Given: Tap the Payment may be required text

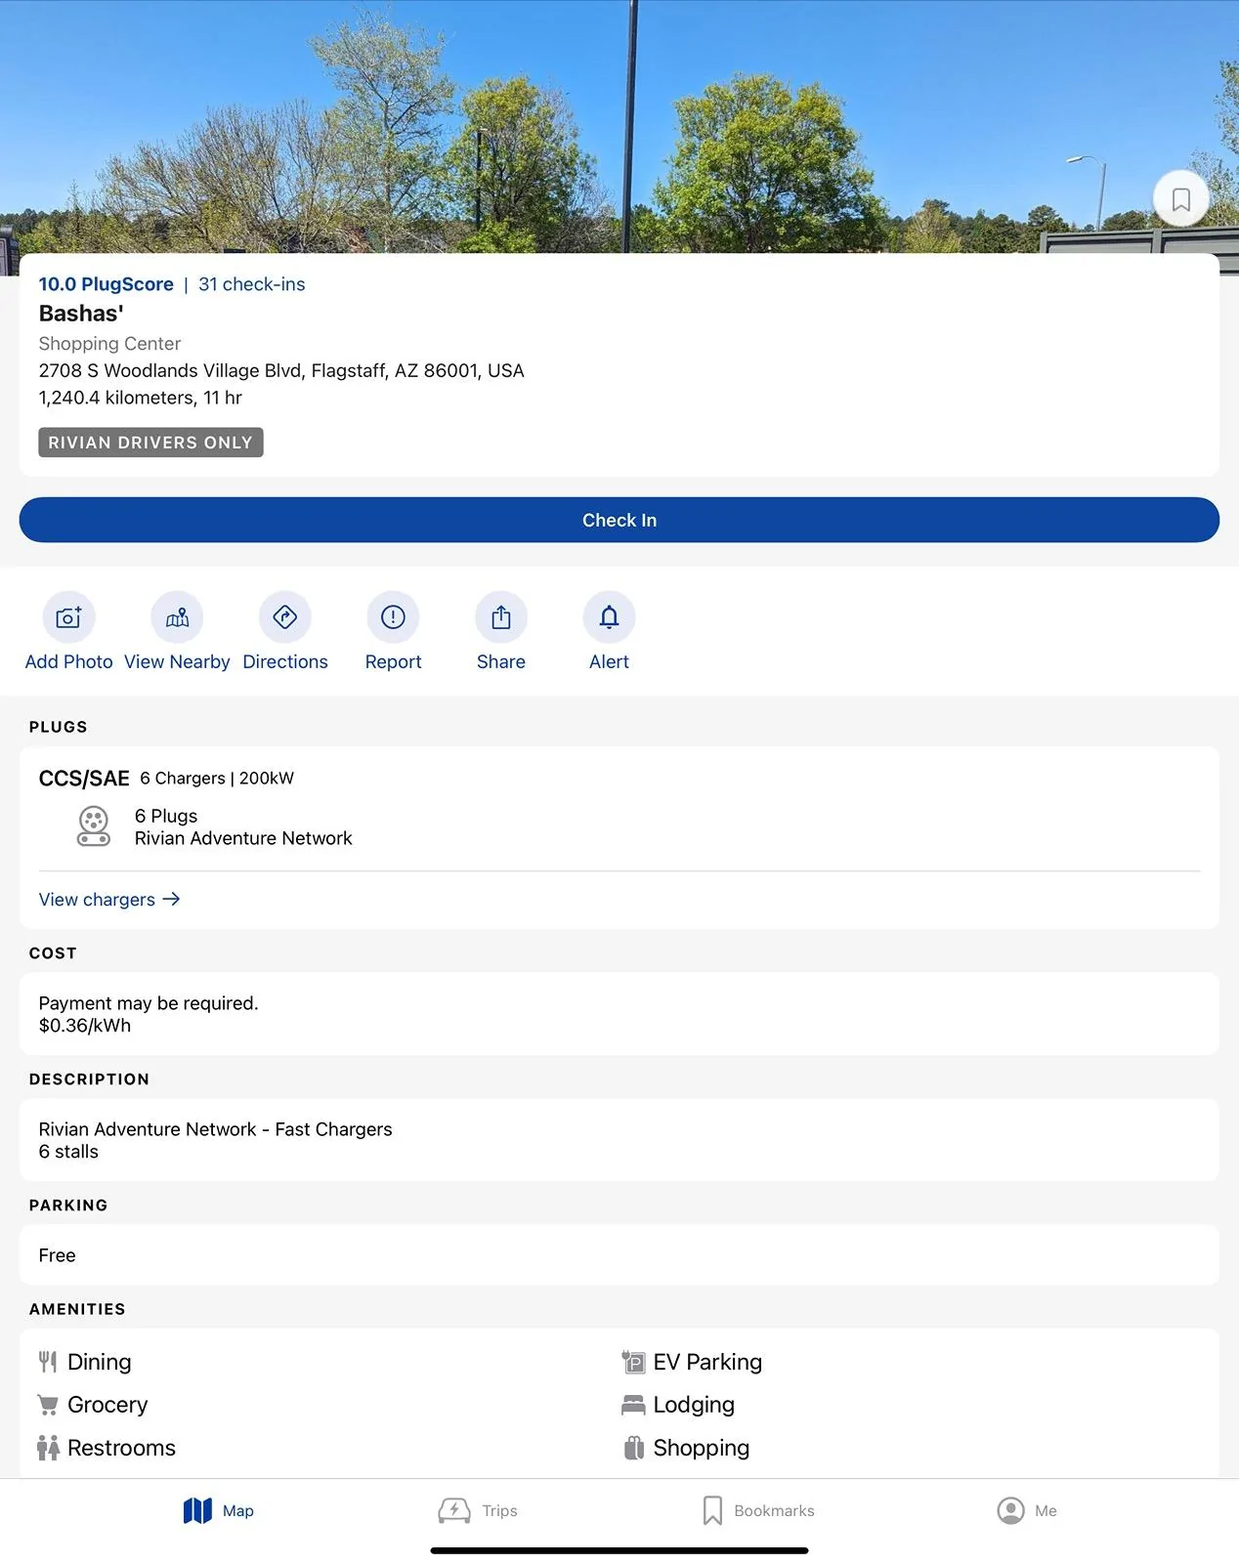Looking at the screenshot, I should (149, 1003).
